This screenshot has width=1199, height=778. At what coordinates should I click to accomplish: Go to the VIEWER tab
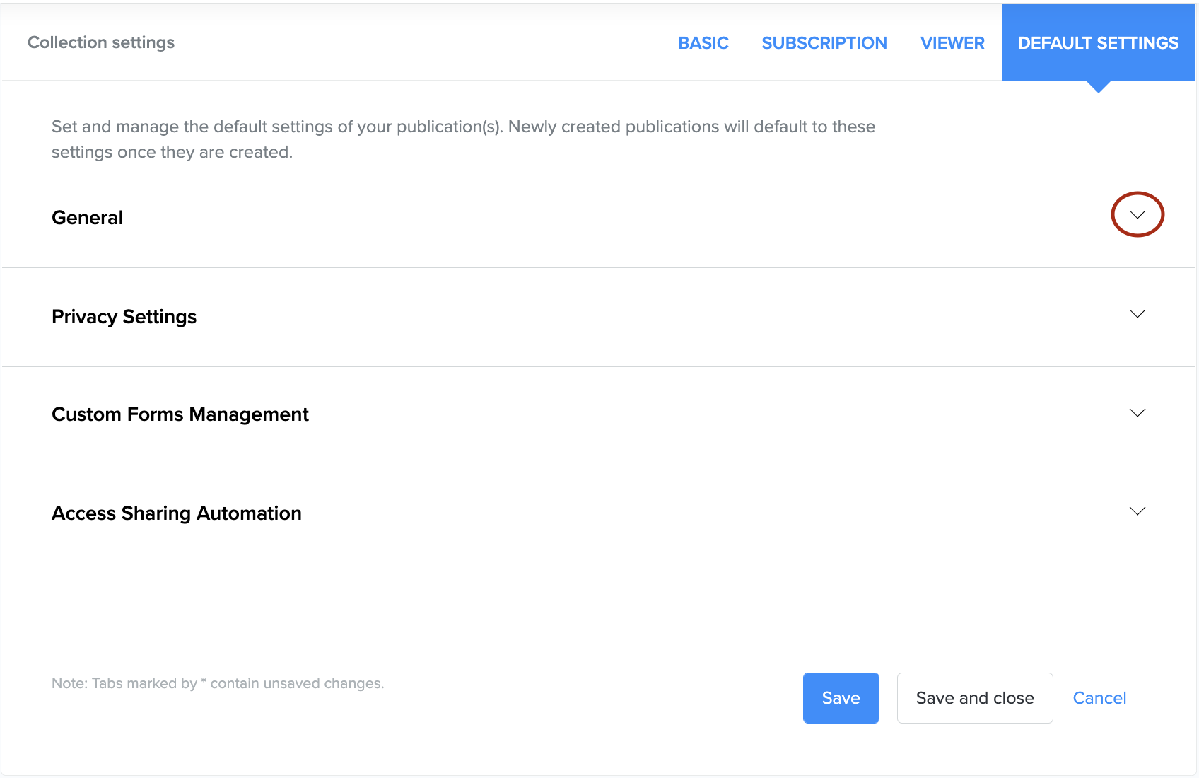pyautogui.click(x=952, y=43)
